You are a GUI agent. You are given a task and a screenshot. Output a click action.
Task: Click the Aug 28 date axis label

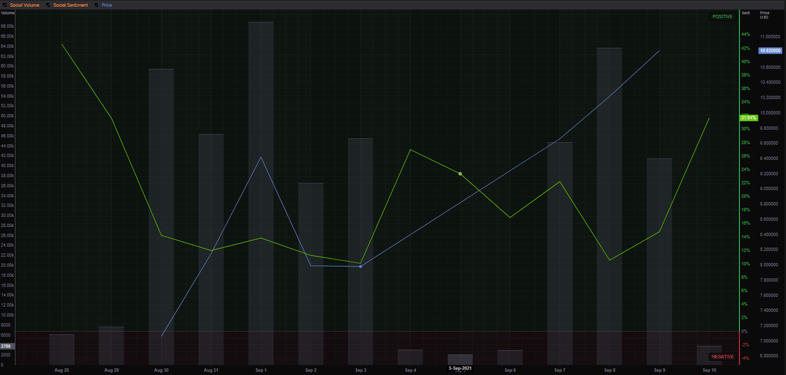tap(61, 370)
